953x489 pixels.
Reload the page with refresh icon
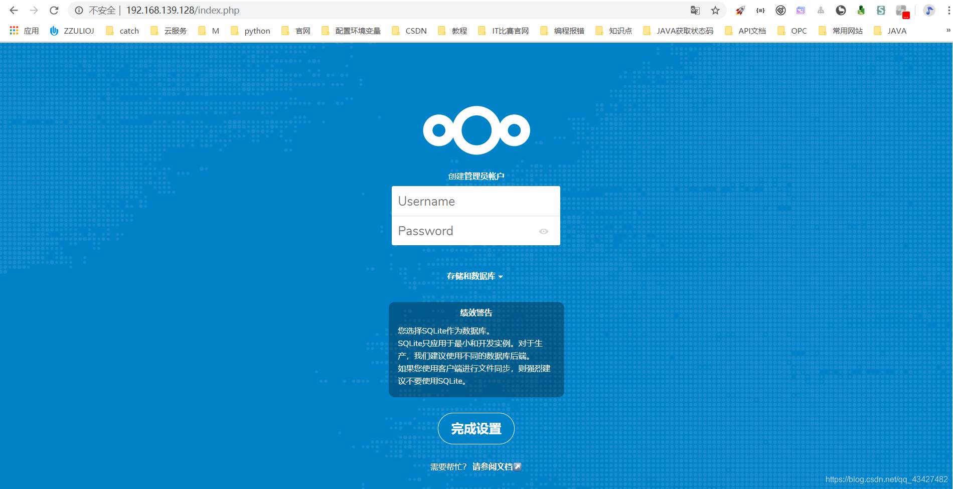click(54, 10)
